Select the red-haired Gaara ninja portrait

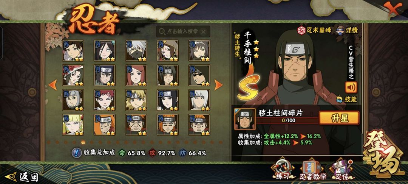coord(104,100)
